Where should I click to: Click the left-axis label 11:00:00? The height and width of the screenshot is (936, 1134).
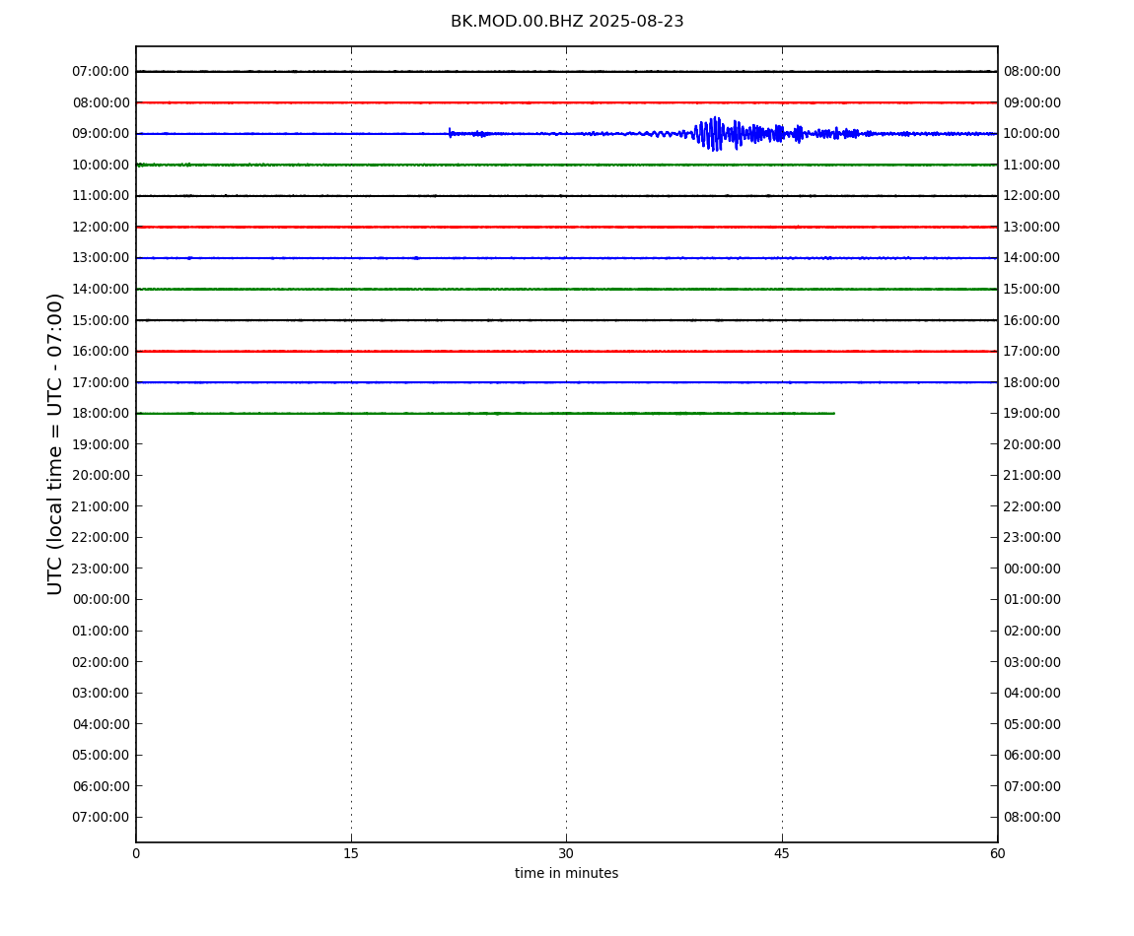(101, 196)
